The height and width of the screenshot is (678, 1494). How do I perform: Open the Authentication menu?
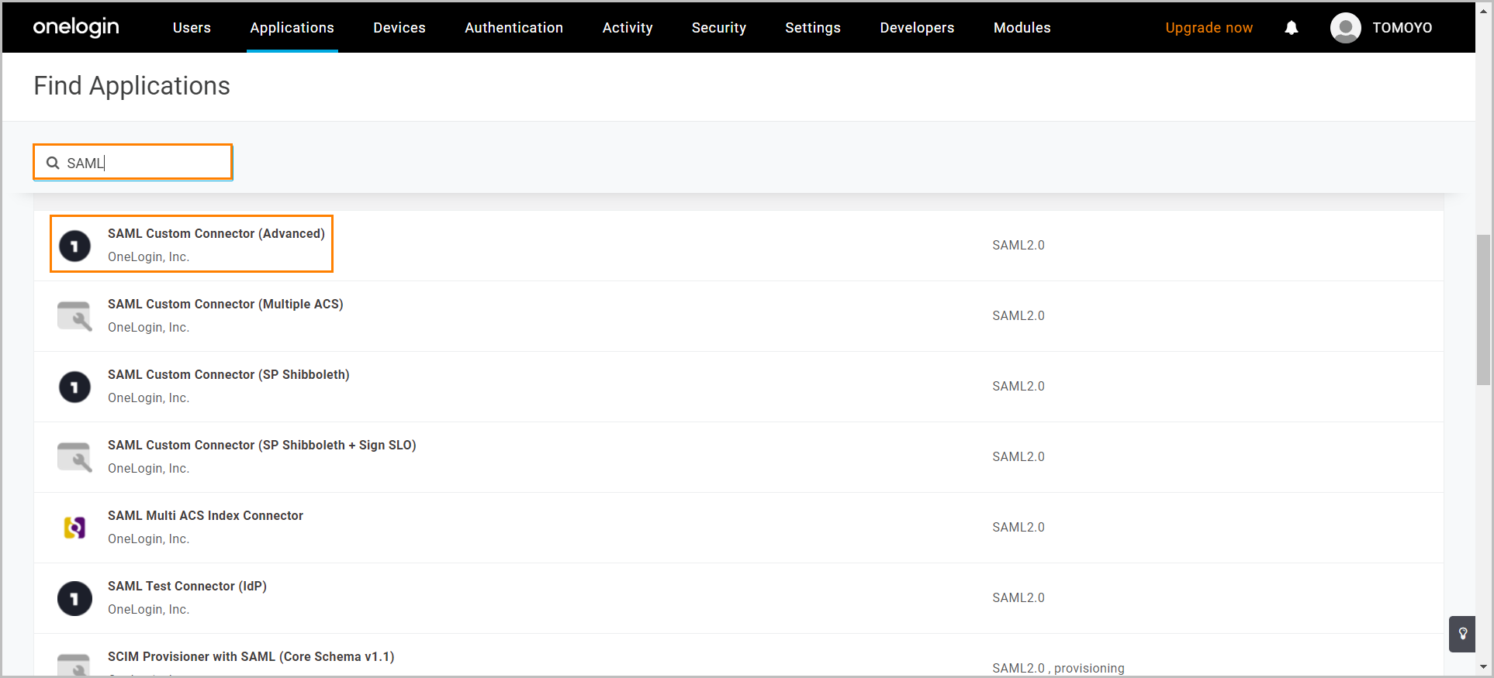(514, 28)
